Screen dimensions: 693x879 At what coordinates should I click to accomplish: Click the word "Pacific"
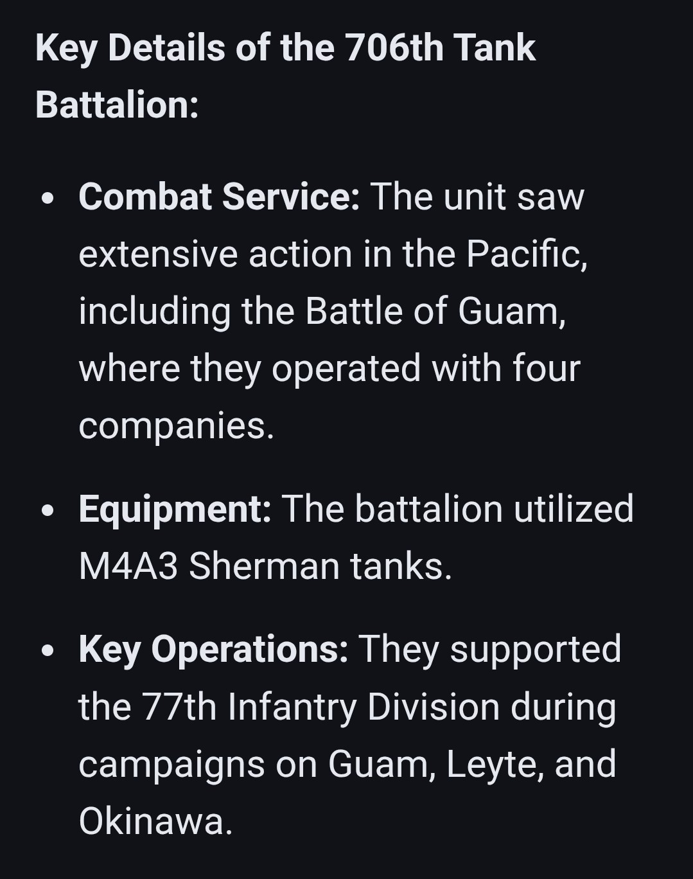[525, 254]
